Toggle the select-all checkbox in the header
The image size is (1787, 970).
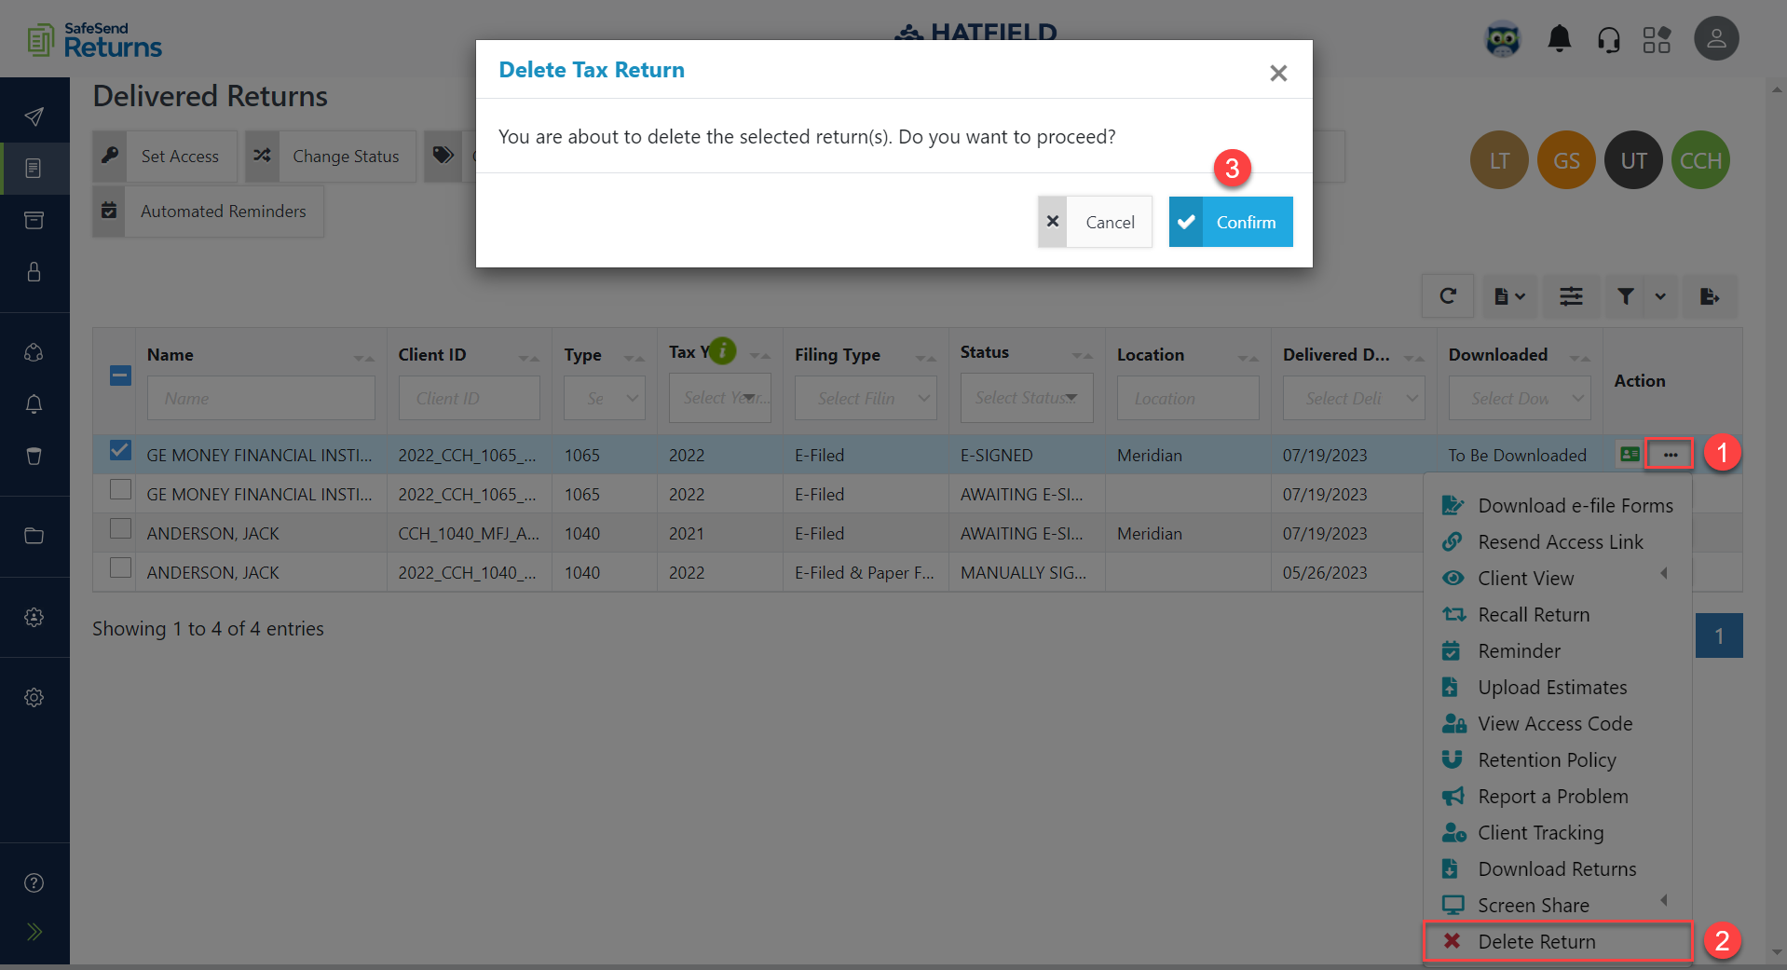(119, 376)
